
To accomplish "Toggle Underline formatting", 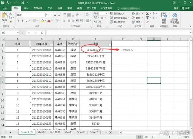I will tap(27, 21).
